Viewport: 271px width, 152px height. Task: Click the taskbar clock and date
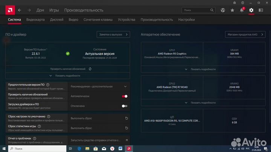pos(256,149)
